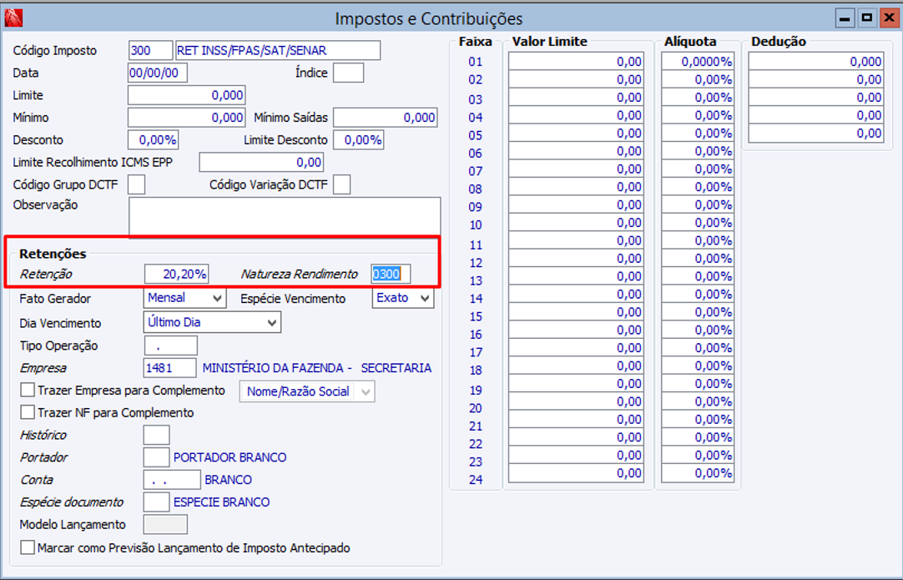Click the Natureza Rendimento label
Screen dimensions: 903x580
(x=300, y=275)
